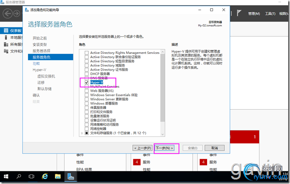Screen dimensions: 290x184
Task: Open the Dashboard item in the sidebar
Action: 12,31
